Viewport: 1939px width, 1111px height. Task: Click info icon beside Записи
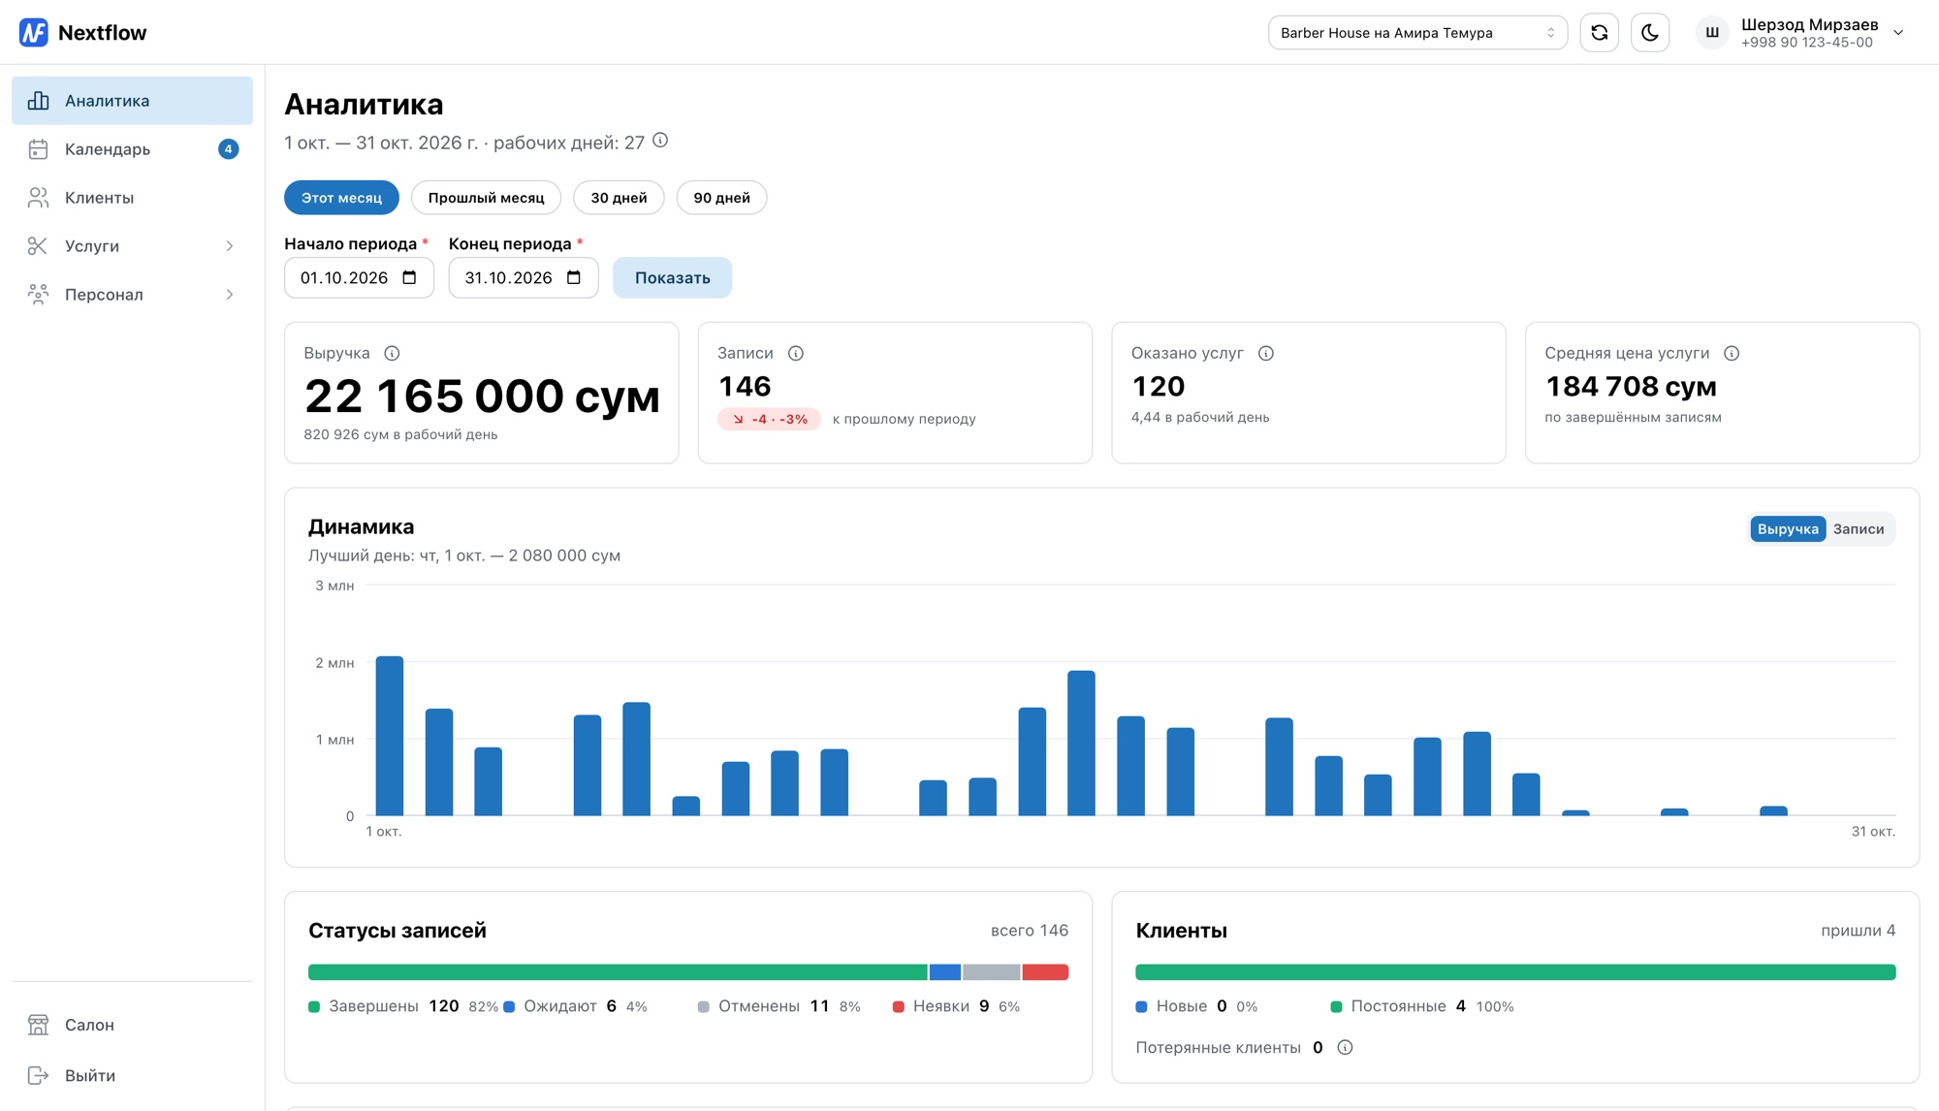pos(796,353)
